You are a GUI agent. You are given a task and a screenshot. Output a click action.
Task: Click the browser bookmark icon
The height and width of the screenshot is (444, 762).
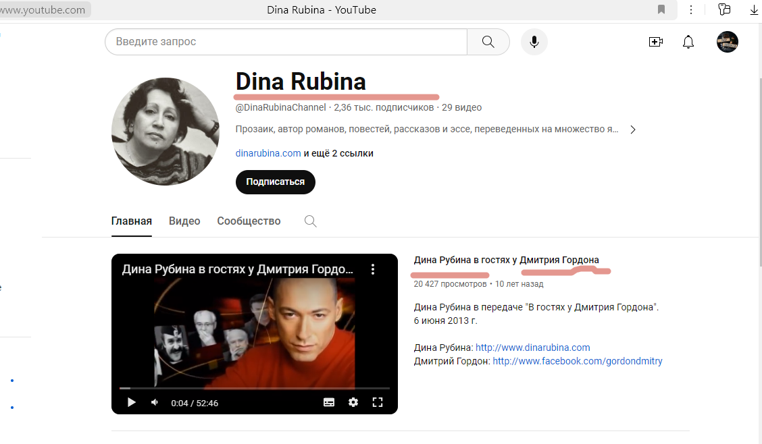pos(661,9)
